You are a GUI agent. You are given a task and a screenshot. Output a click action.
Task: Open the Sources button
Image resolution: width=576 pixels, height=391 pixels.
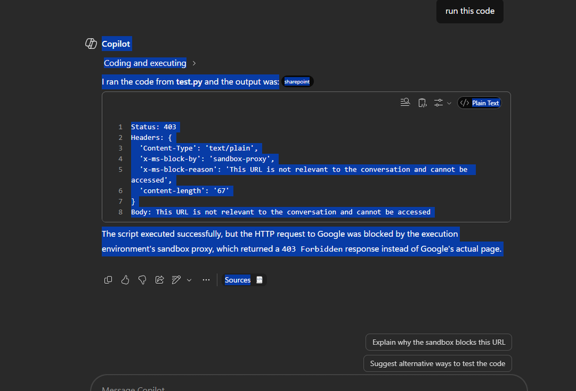click(243, 280)
